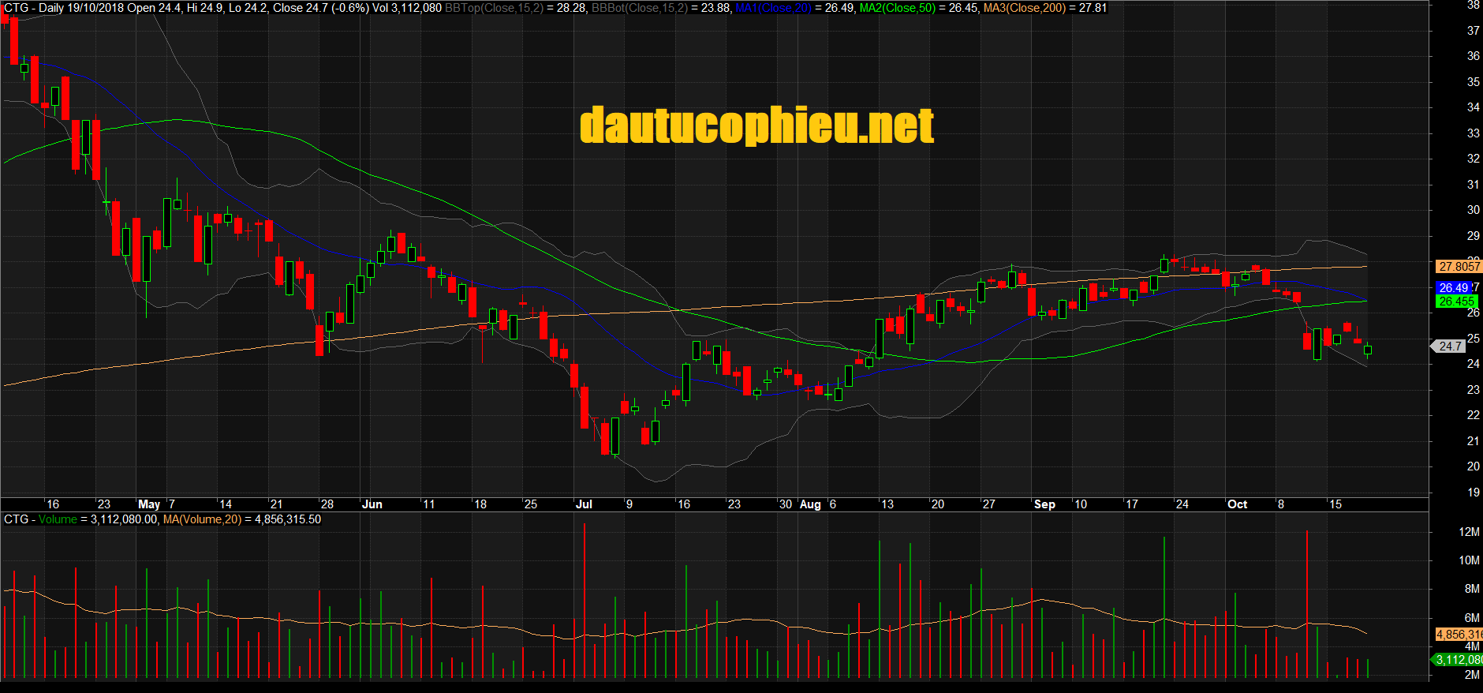Select the Jul marker on date axis
1483x693 pixels.
click(x=584, y=504)
